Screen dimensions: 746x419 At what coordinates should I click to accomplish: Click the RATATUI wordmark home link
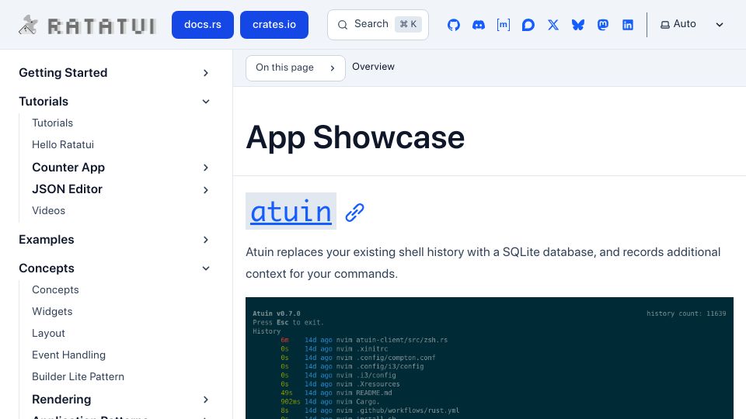102,26
